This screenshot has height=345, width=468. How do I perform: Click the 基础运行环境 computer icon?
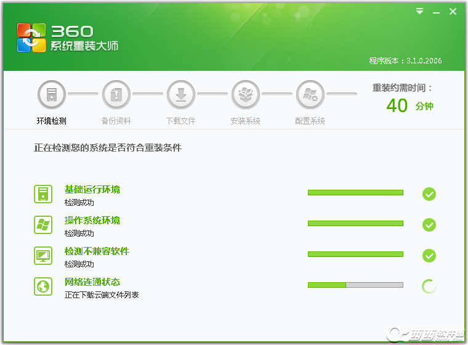click(x=43, y=194)
